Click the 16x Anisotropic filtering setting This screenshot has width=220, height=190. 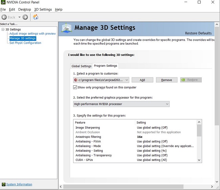pos(139,137)
